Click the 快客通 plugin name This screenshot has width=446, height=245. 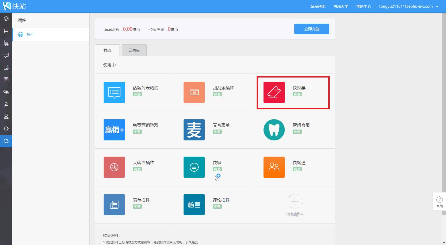pyautogui.click(x=299, y=163)
